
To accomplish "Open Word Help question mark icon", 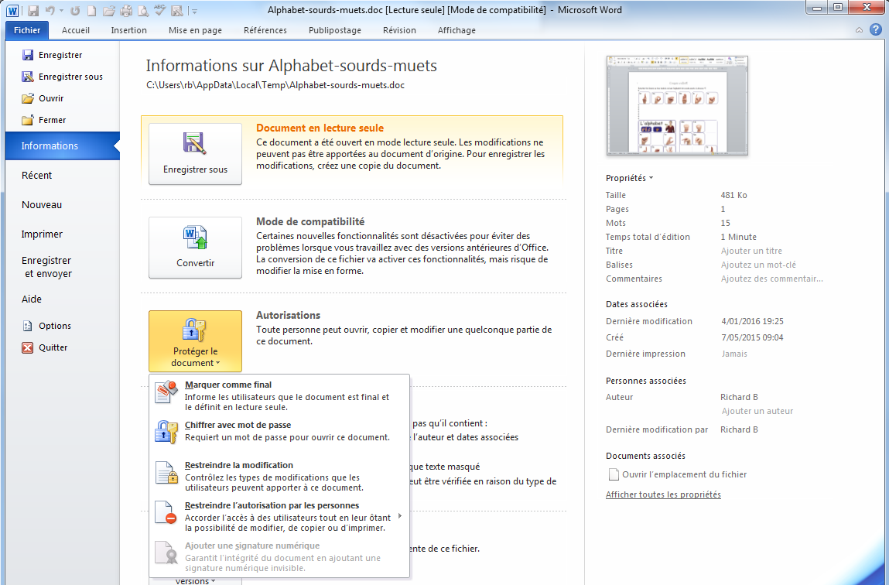I will click(x=876, y=29).
